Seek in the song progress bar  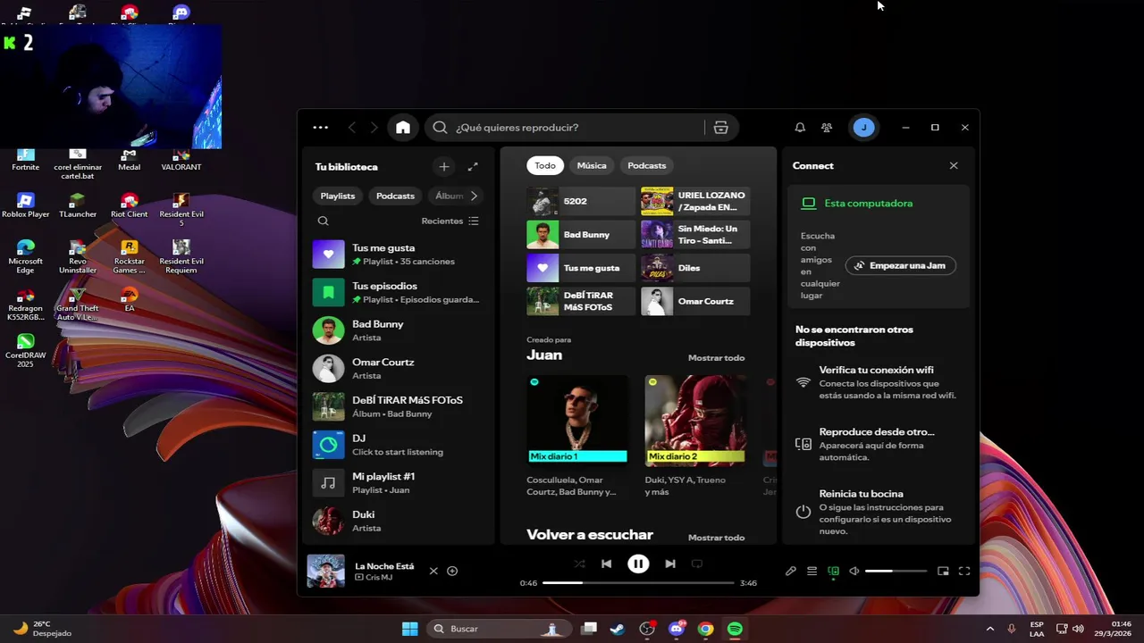[638, 583]
